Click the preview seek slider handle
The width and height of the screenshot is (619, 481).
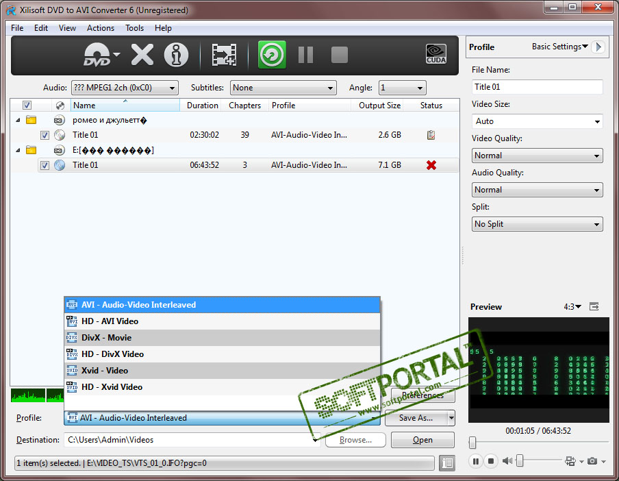point(472,443)
